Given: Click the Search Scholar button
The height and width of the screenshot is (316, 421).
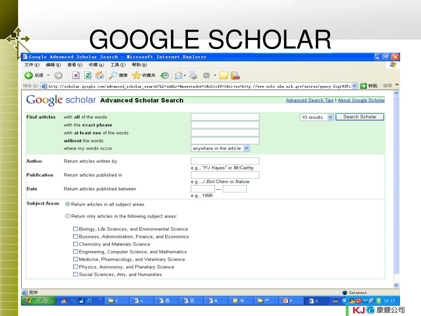Looking at the screenshot, I should point(360,117).
